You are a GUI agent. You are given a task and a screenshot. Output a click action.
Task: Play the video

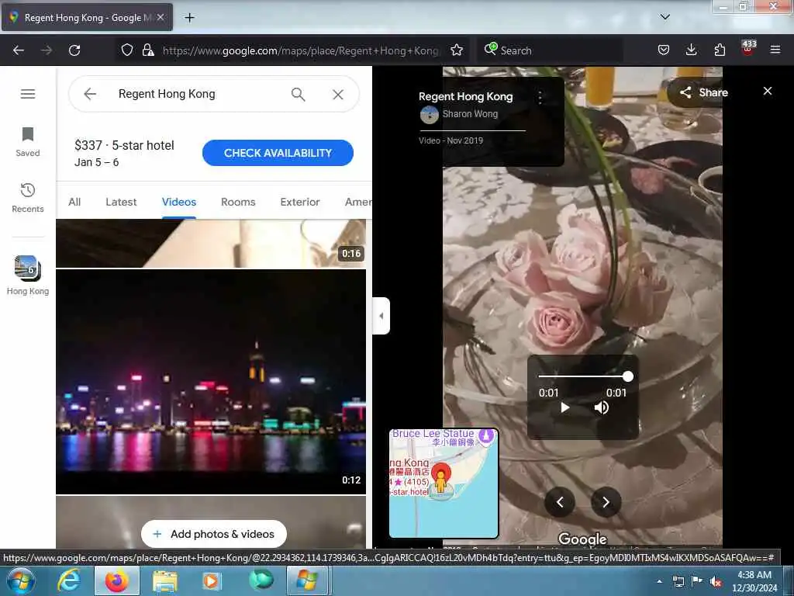click(x=564, y=407)
